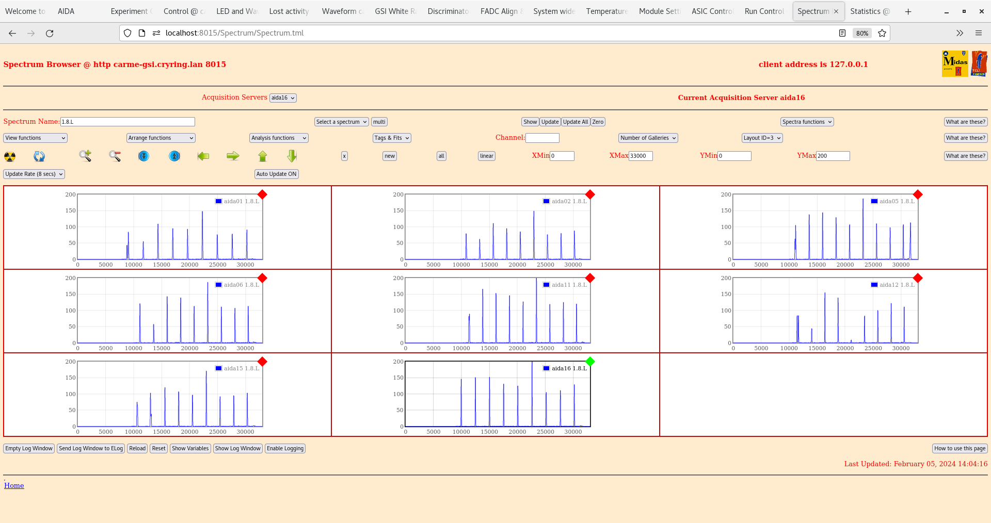The image size is (991, 523).
Task: Switch to the Run Control tab
Action: [763, 11]
